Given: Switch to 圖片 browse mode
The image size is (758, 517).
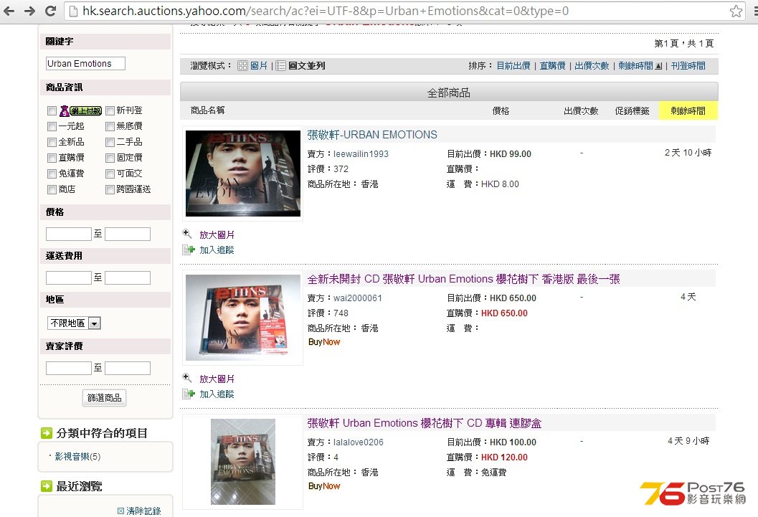Looking at the screenshot, I should tap(259, 66).
